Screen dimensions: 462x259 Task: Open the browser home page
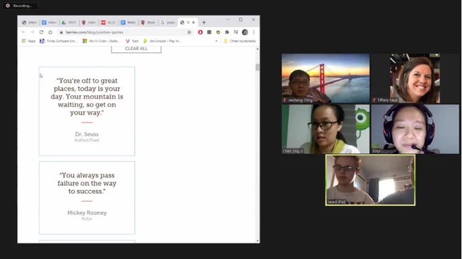pyautogui.click(x=50, y=32)
